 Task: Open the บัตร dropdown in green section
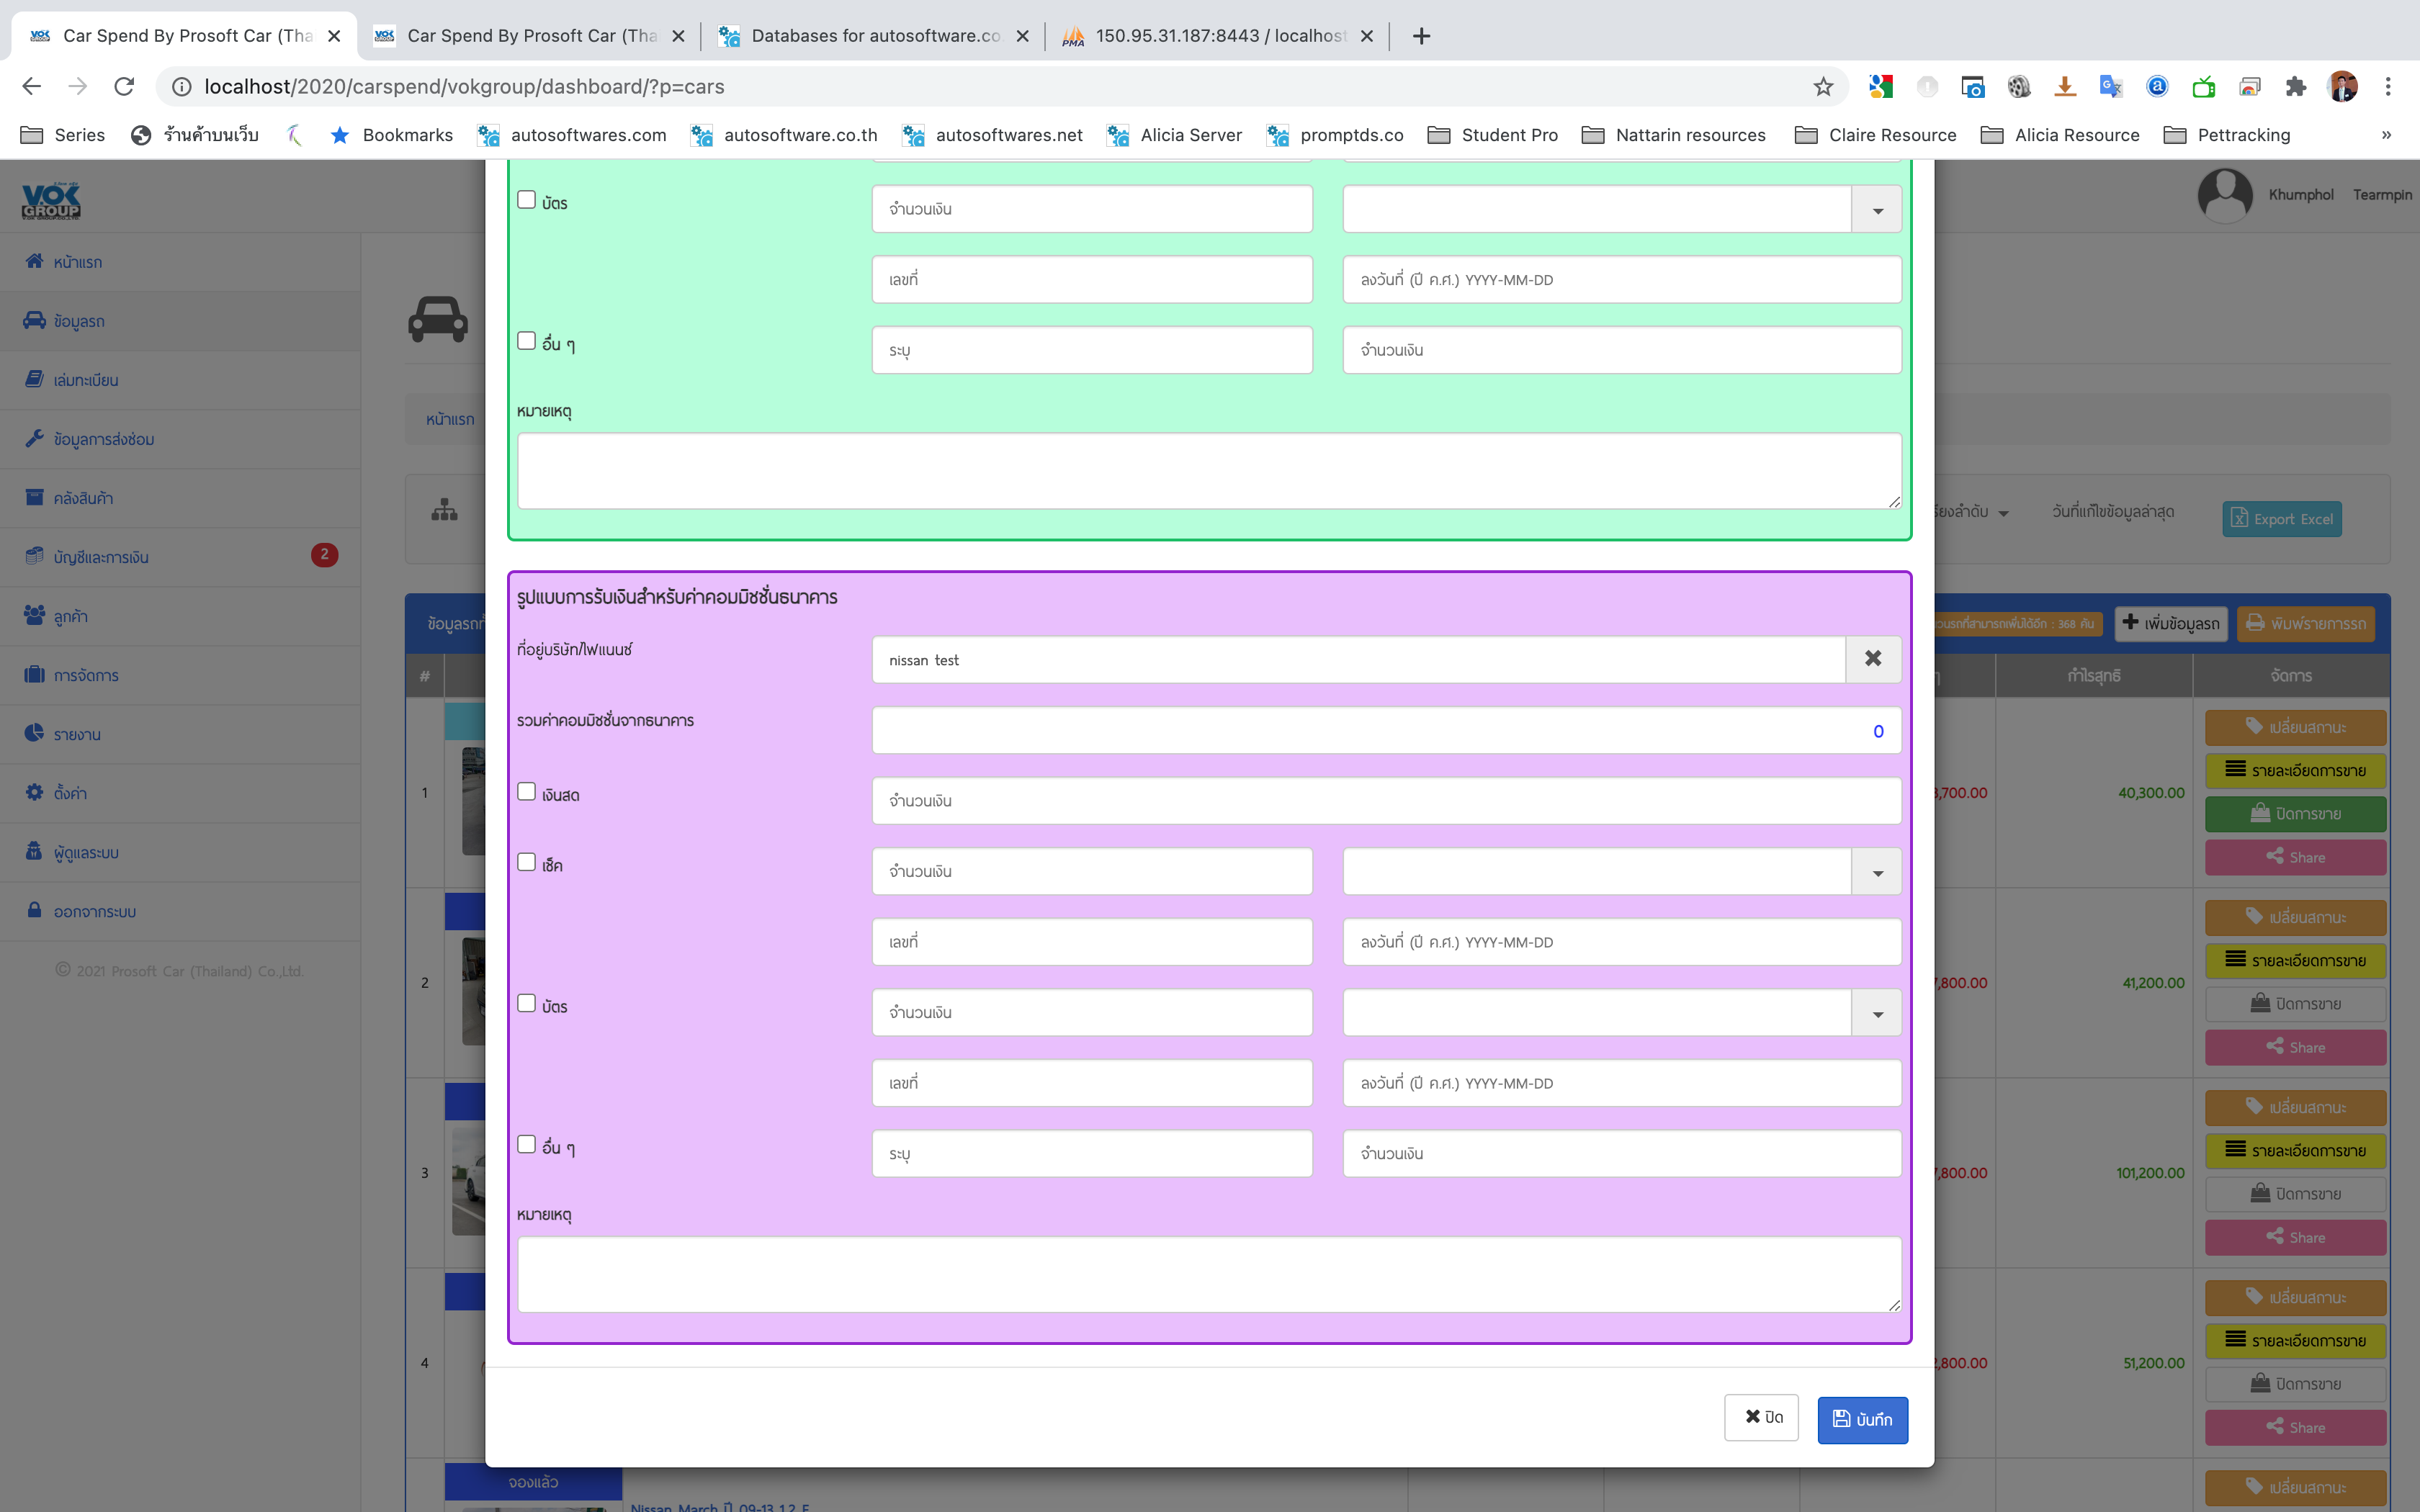1876,210
